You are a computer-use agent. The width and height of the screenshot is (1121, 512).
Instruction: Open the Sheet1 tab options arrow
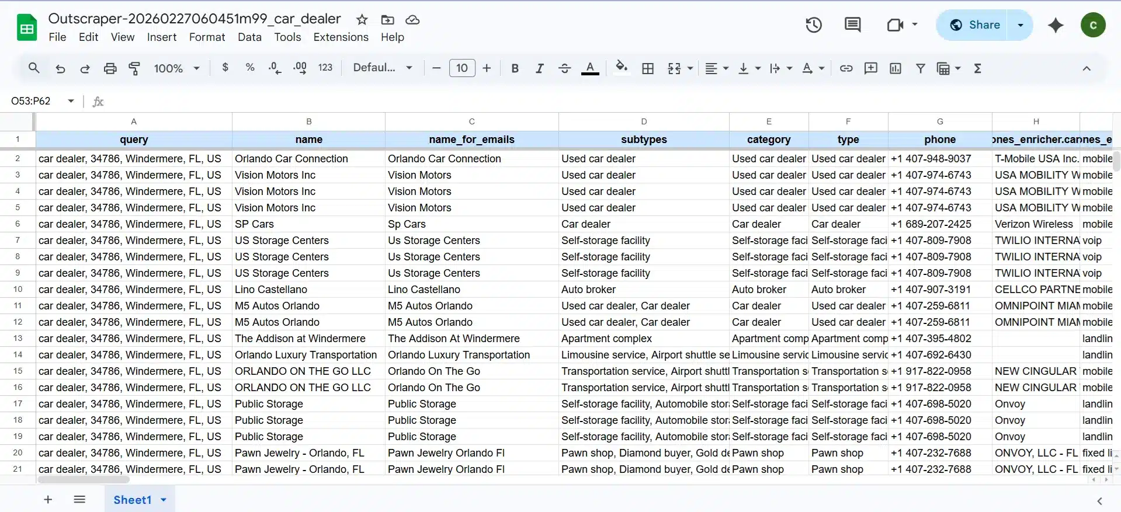click(x=164, y=500)
